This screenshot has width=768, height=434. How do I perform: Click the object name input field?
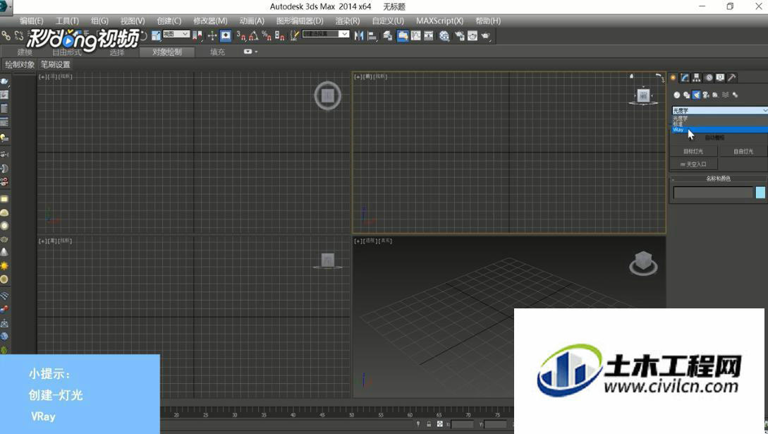click(x=713, y=193)
